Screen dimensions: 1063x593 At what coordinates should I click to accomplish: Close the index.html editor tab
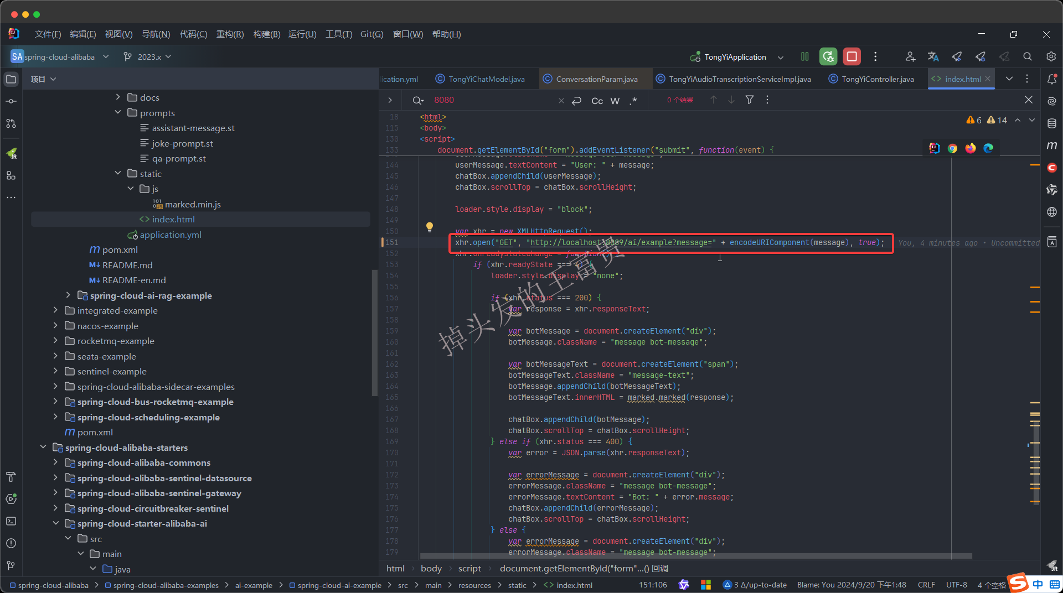tap(988, 79)
